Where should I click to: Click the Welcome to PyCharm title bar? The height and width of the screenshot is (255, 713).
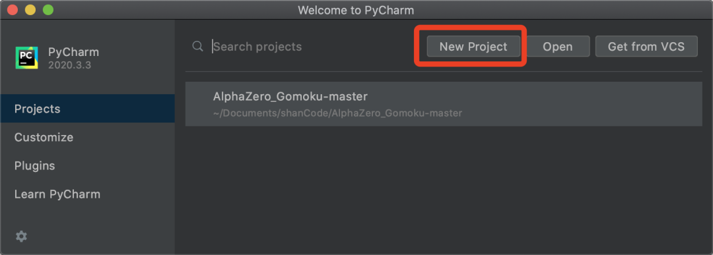(x=356, y=9)
